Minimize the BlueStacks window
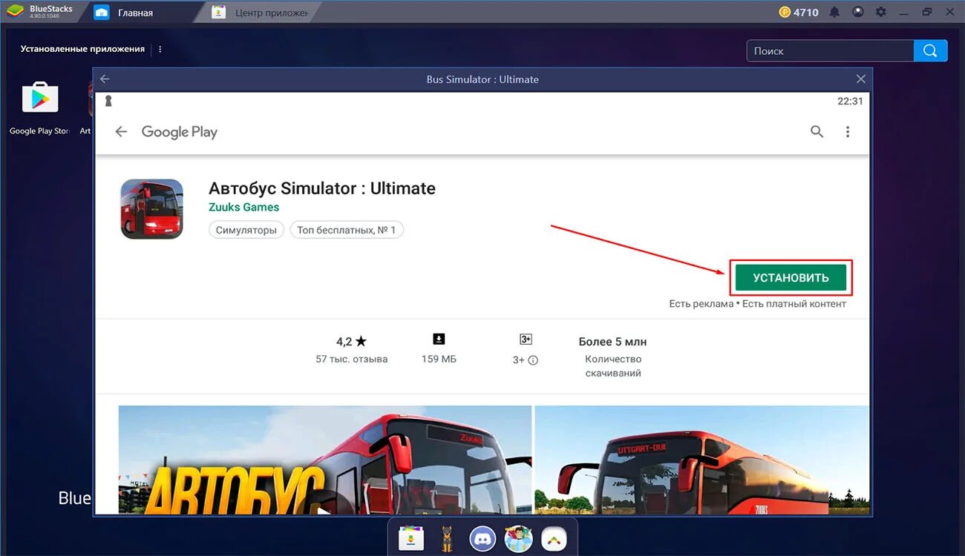965x556 pixels. [x=903, y=12]
